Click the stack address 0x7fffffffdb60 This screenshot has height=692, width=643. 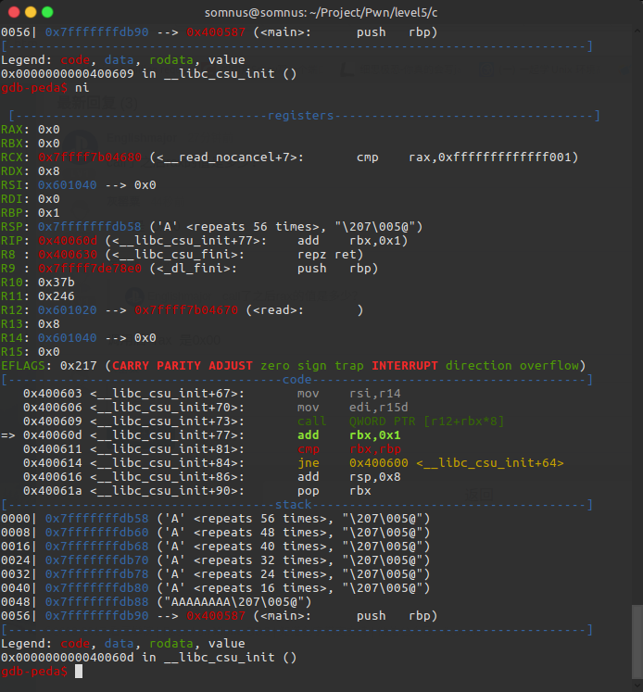[96, 533]
